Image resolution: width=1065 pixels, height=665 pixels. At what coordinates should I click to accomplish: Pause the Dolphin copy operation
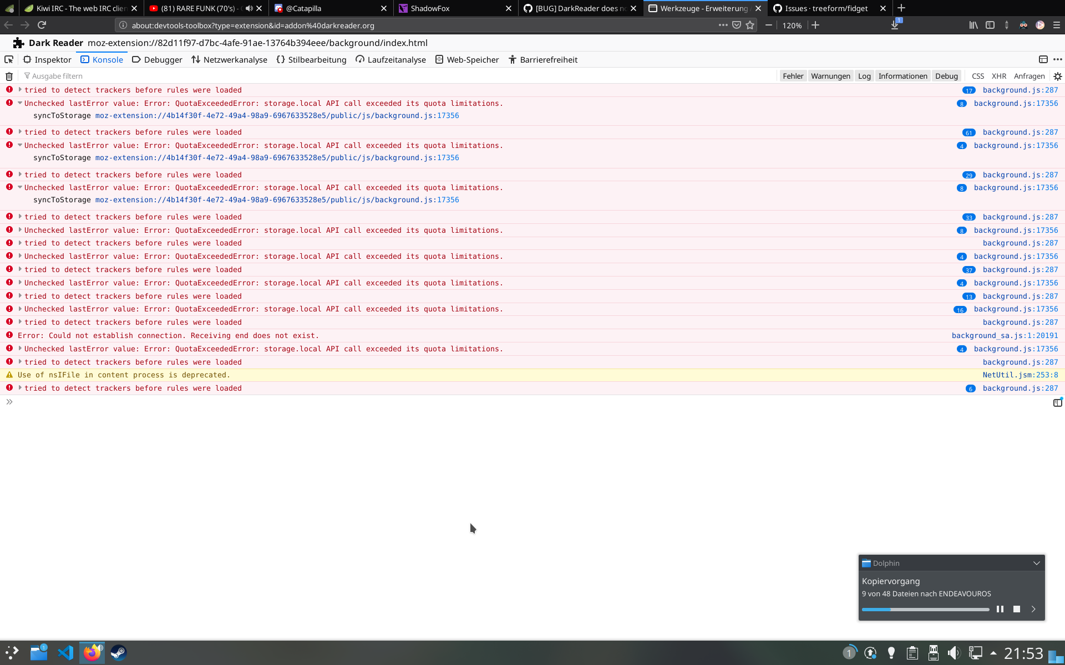tap(1000, 609)
